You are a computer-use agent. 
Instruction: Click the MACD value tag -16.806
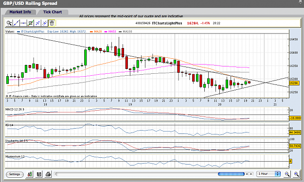pos(295,118)
